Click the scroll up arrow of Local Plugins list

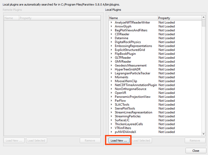(203, 17)
